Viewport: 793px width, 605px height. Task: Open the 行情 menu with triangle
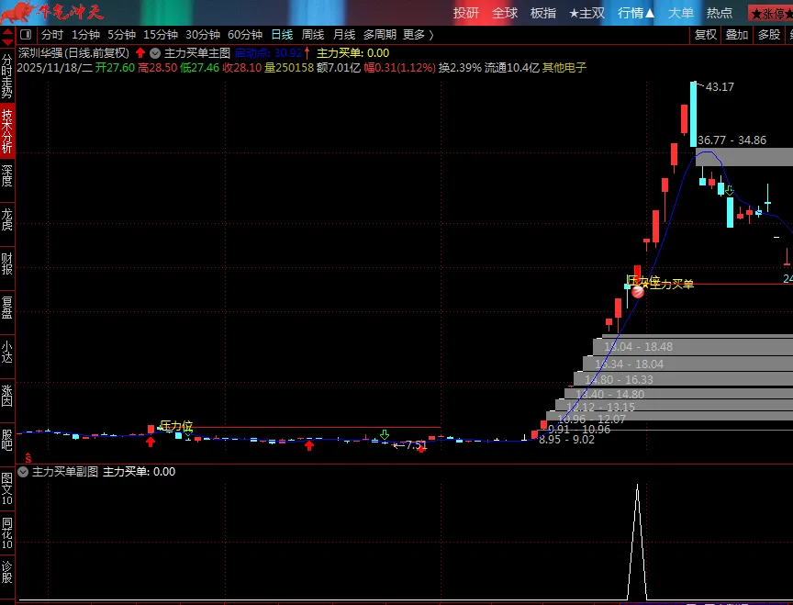pos(636,13)
